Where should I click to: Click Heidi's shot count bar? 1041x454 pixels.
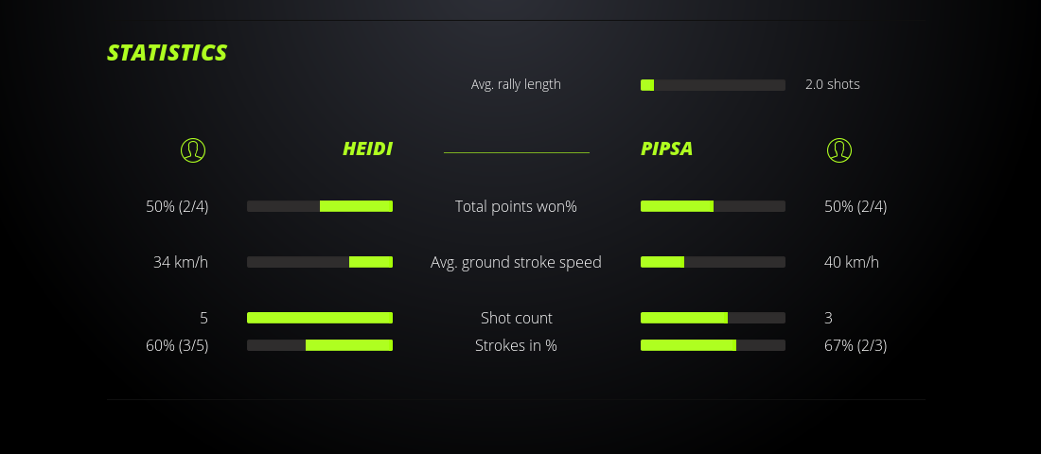pyautogui.click(x=320, y=318)
